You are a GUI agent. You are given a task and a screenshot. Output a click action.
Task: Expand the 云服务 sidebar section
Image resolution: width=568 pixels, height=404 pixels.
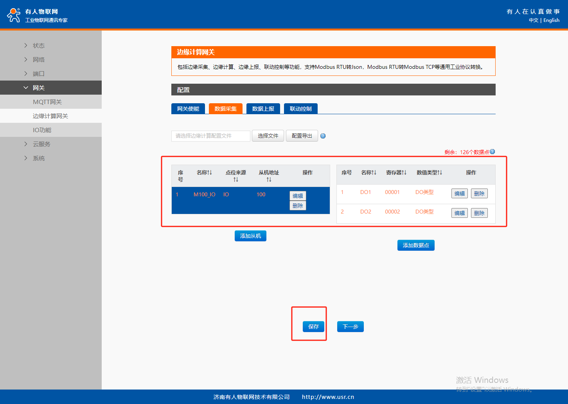pyautogui.click(x=41, y=144)
